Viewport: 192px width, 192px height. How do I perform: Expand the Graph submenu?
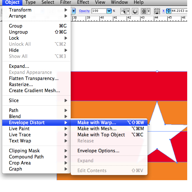pyautogui.click(x=36, y=169)
